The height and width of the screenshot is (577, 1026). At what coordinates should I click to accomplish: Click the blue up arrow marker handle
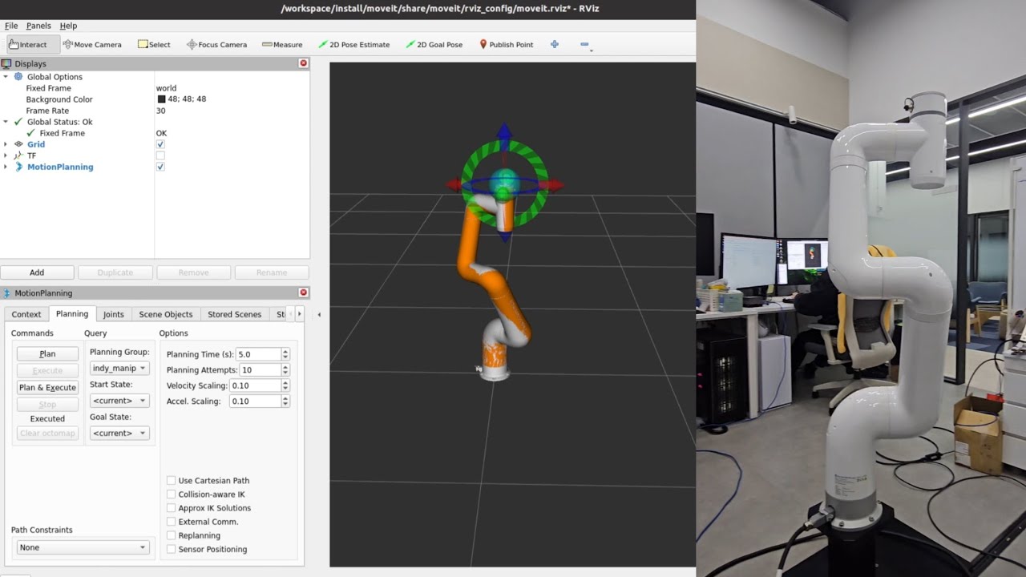click(x=503, y=132)
